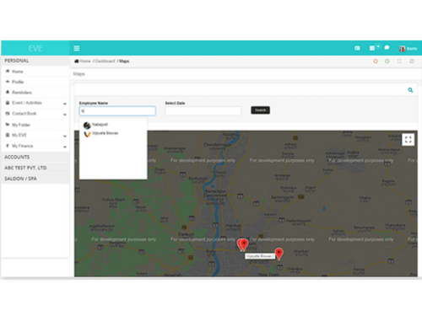
Task: Click the teal magnifier search icon
Action: 410,90
